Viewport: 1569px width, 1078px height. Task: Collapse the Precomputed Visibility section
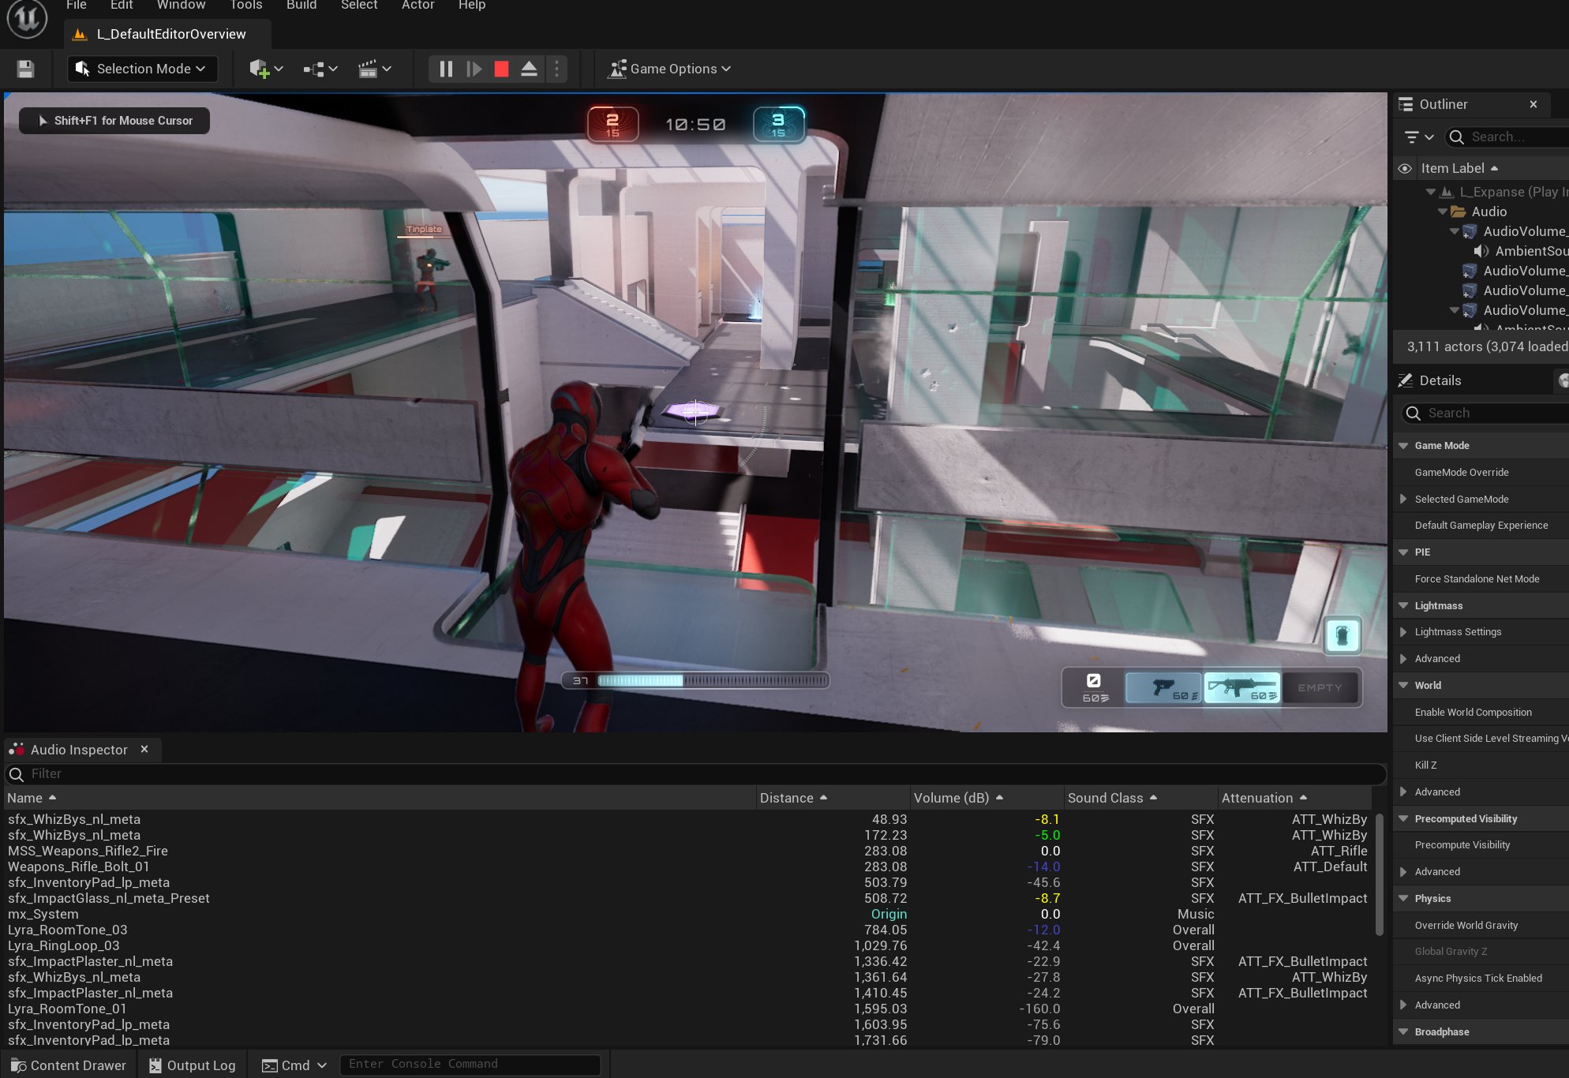[1403, 819]
